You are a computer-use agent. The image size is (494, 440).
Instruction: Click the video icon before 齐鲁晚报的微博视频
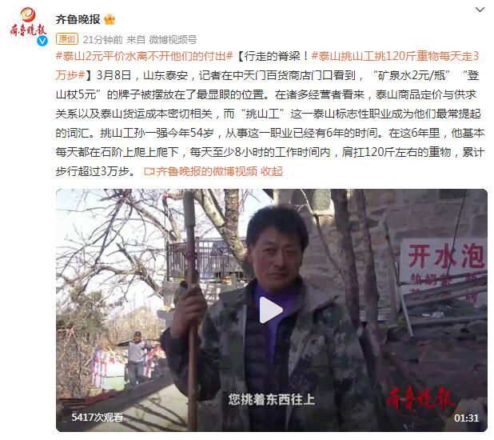[x=149, y=171]
